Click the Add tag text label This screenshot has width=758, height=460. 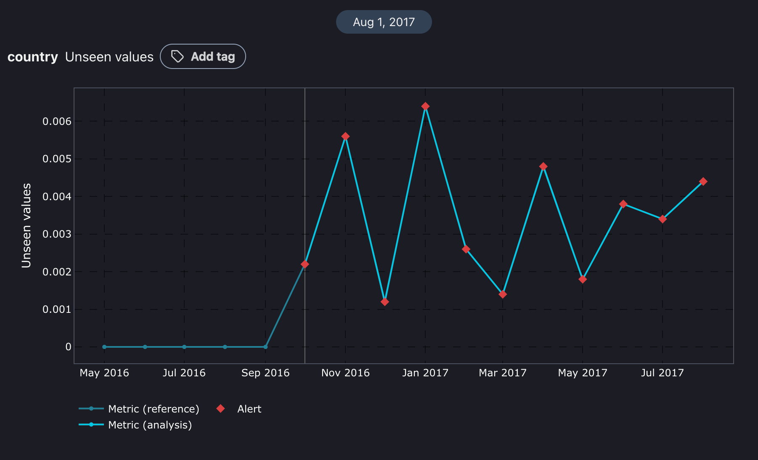[x=213, y=56]
